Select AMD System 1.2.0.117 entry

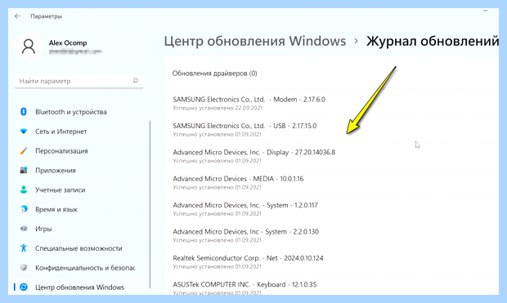coord(331,209)
